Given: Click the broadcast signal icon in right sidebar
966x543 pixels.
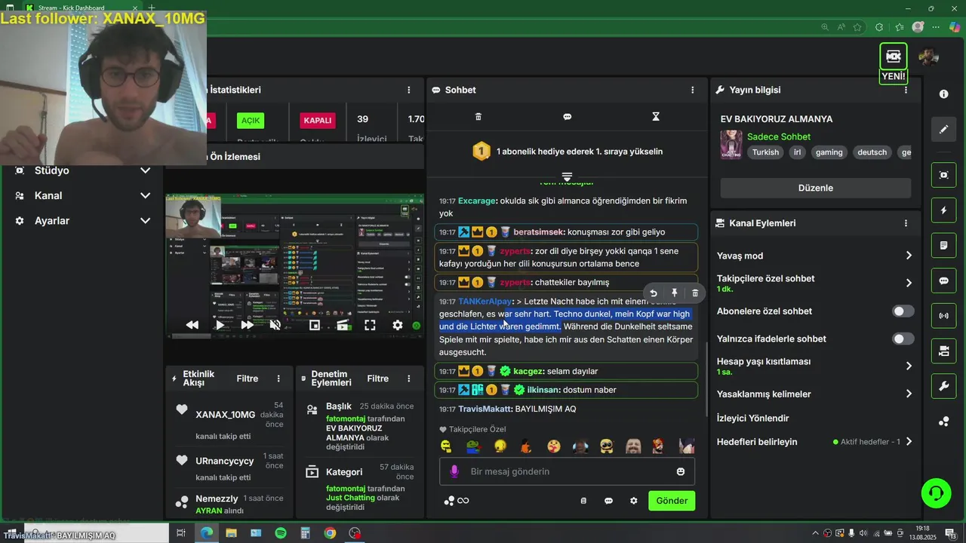Looking at the screenshot, I should (943, 315).
